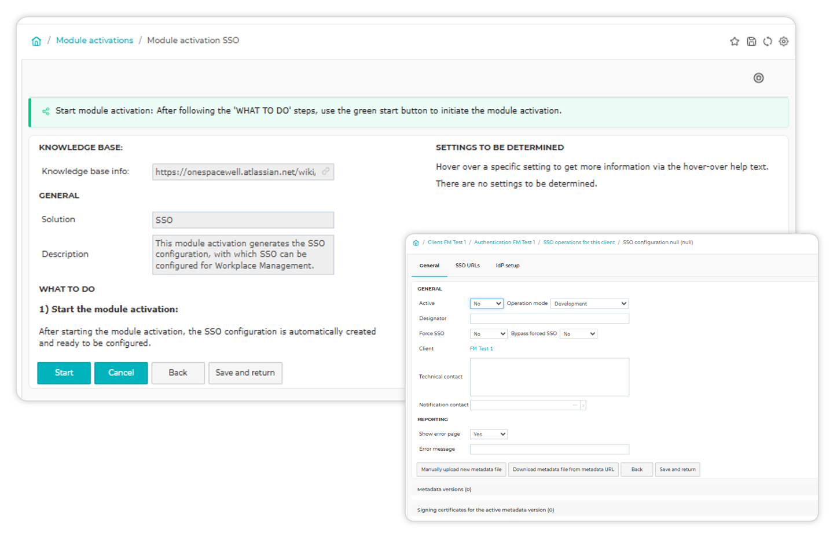Image resolution: width=837 pixels, height=537 pixels.
Task: Open the IdP setup tab
Action: coord(507,265)
